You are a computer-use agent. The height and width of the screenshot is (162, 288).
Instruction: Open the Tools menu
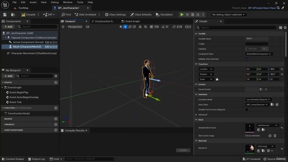pos(80,2)
